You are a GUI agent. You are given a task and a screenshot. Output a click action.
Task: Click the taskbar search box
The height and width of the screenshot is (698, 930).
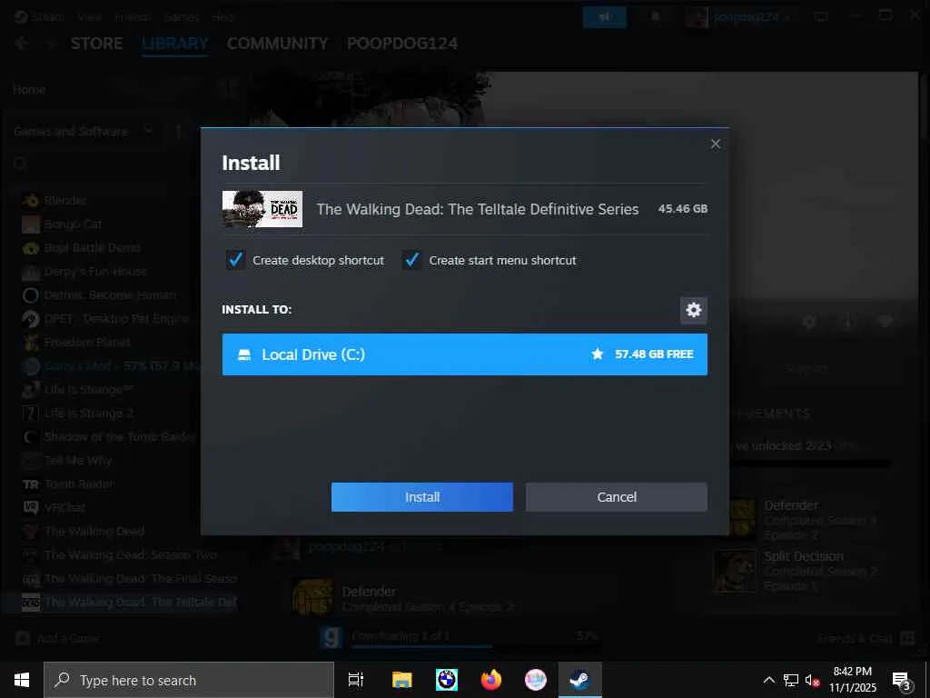189,680
